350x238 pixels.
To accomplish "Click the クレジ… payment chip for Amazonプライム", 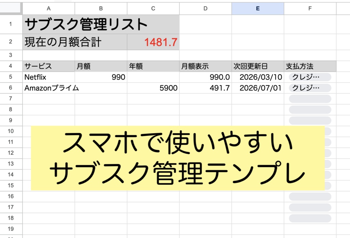I will click(x=309, y=88).
